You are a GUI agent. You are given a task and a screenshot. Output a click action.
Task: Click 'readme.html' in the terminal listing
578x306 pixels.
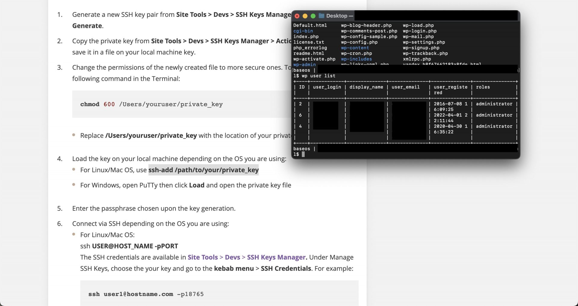(x=309, y=53)
